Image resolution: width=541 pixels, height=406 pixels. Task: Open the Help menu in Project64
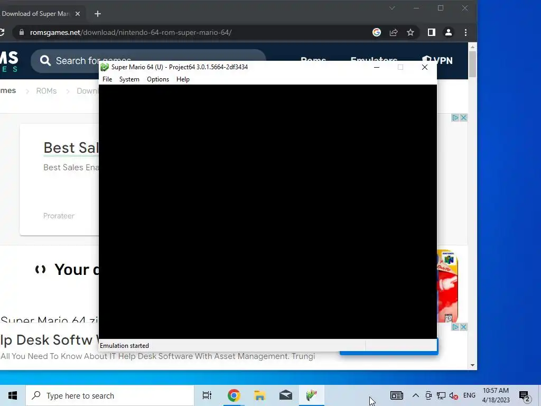click(x=183, y=79)
